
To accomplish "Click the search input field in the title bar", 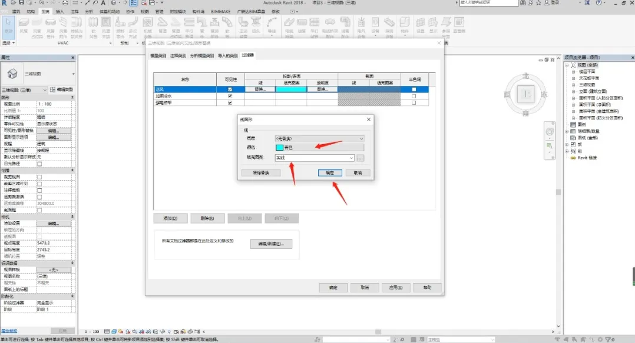I will (488, 3).
